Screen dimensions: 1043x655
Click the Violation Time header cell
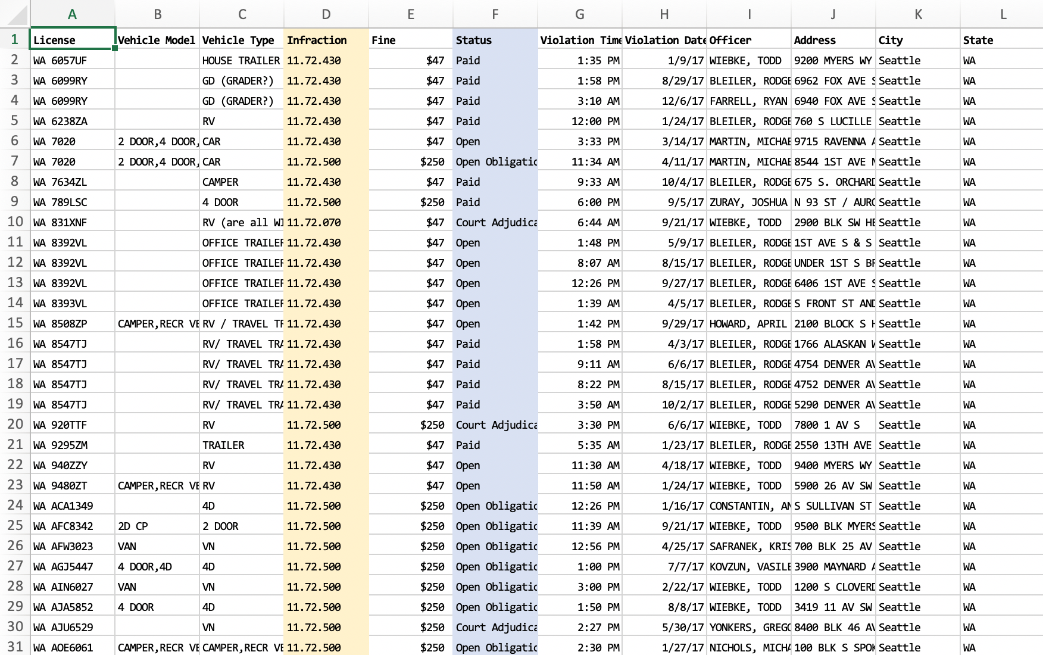pos(579,40)
